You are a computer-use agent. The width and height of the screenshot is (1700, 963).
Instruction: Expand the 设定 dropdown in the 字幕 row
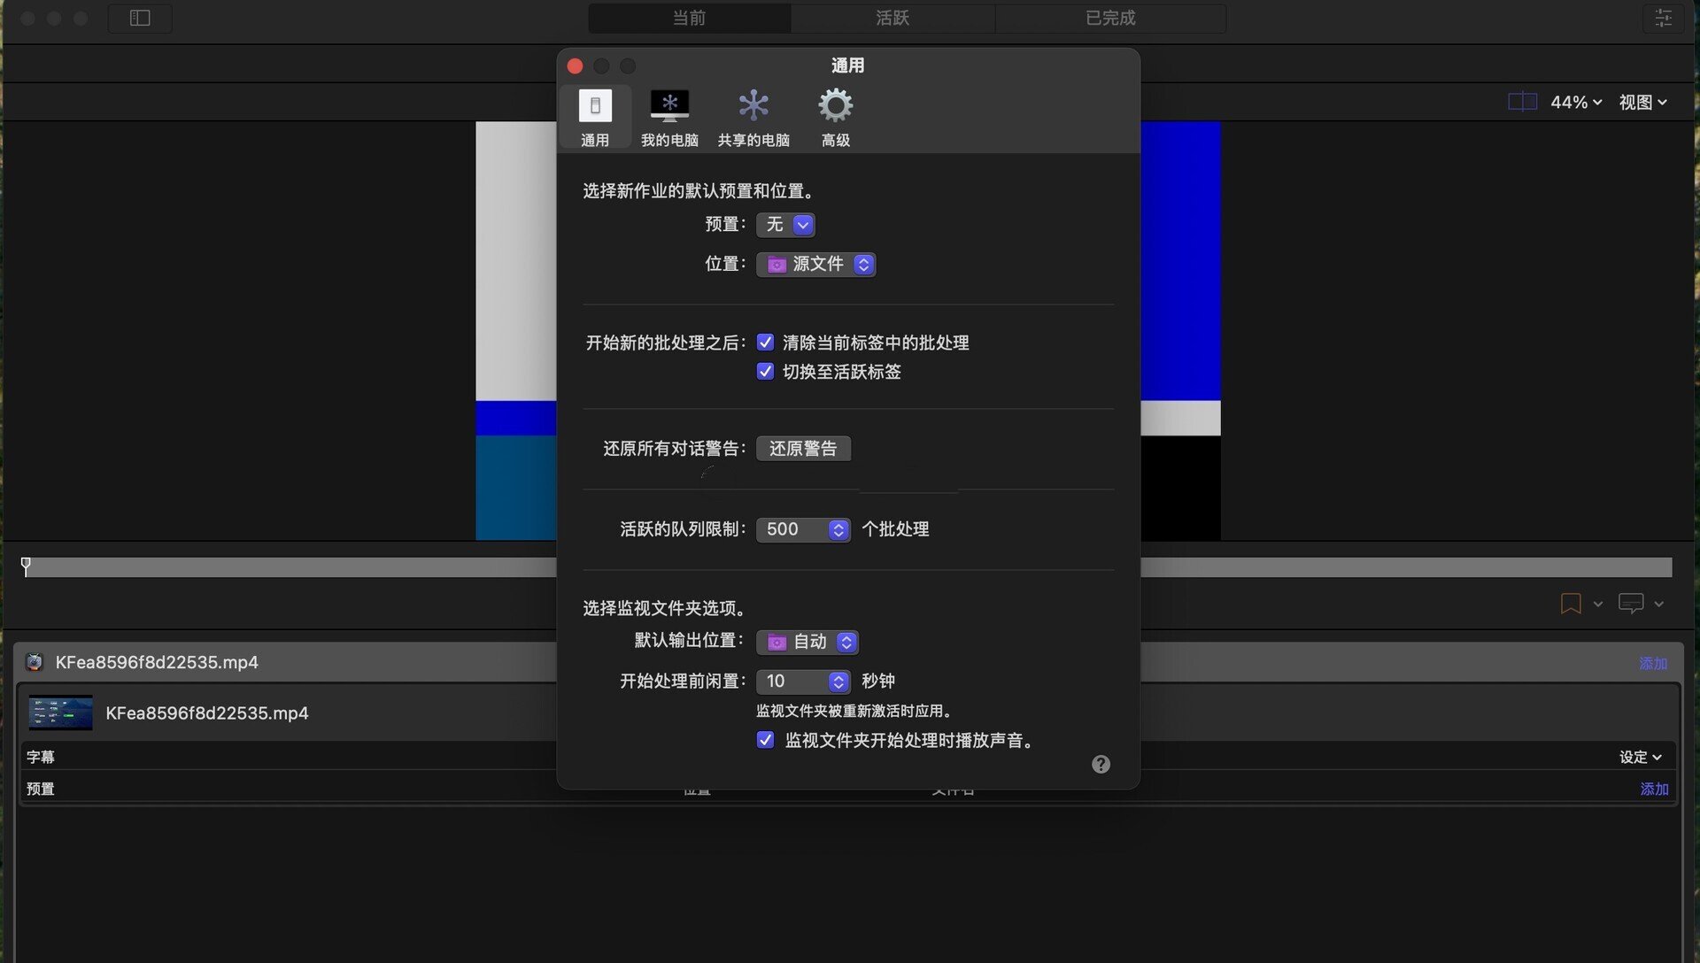(1641, 757)
